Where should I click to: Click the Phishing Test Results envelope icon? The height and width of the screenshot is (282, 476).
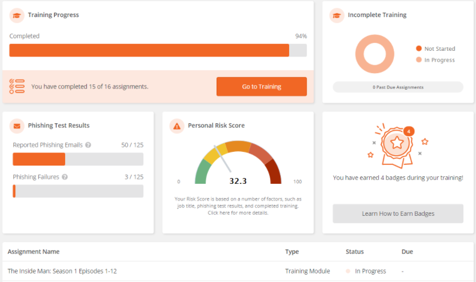click(x=17, y=126)
